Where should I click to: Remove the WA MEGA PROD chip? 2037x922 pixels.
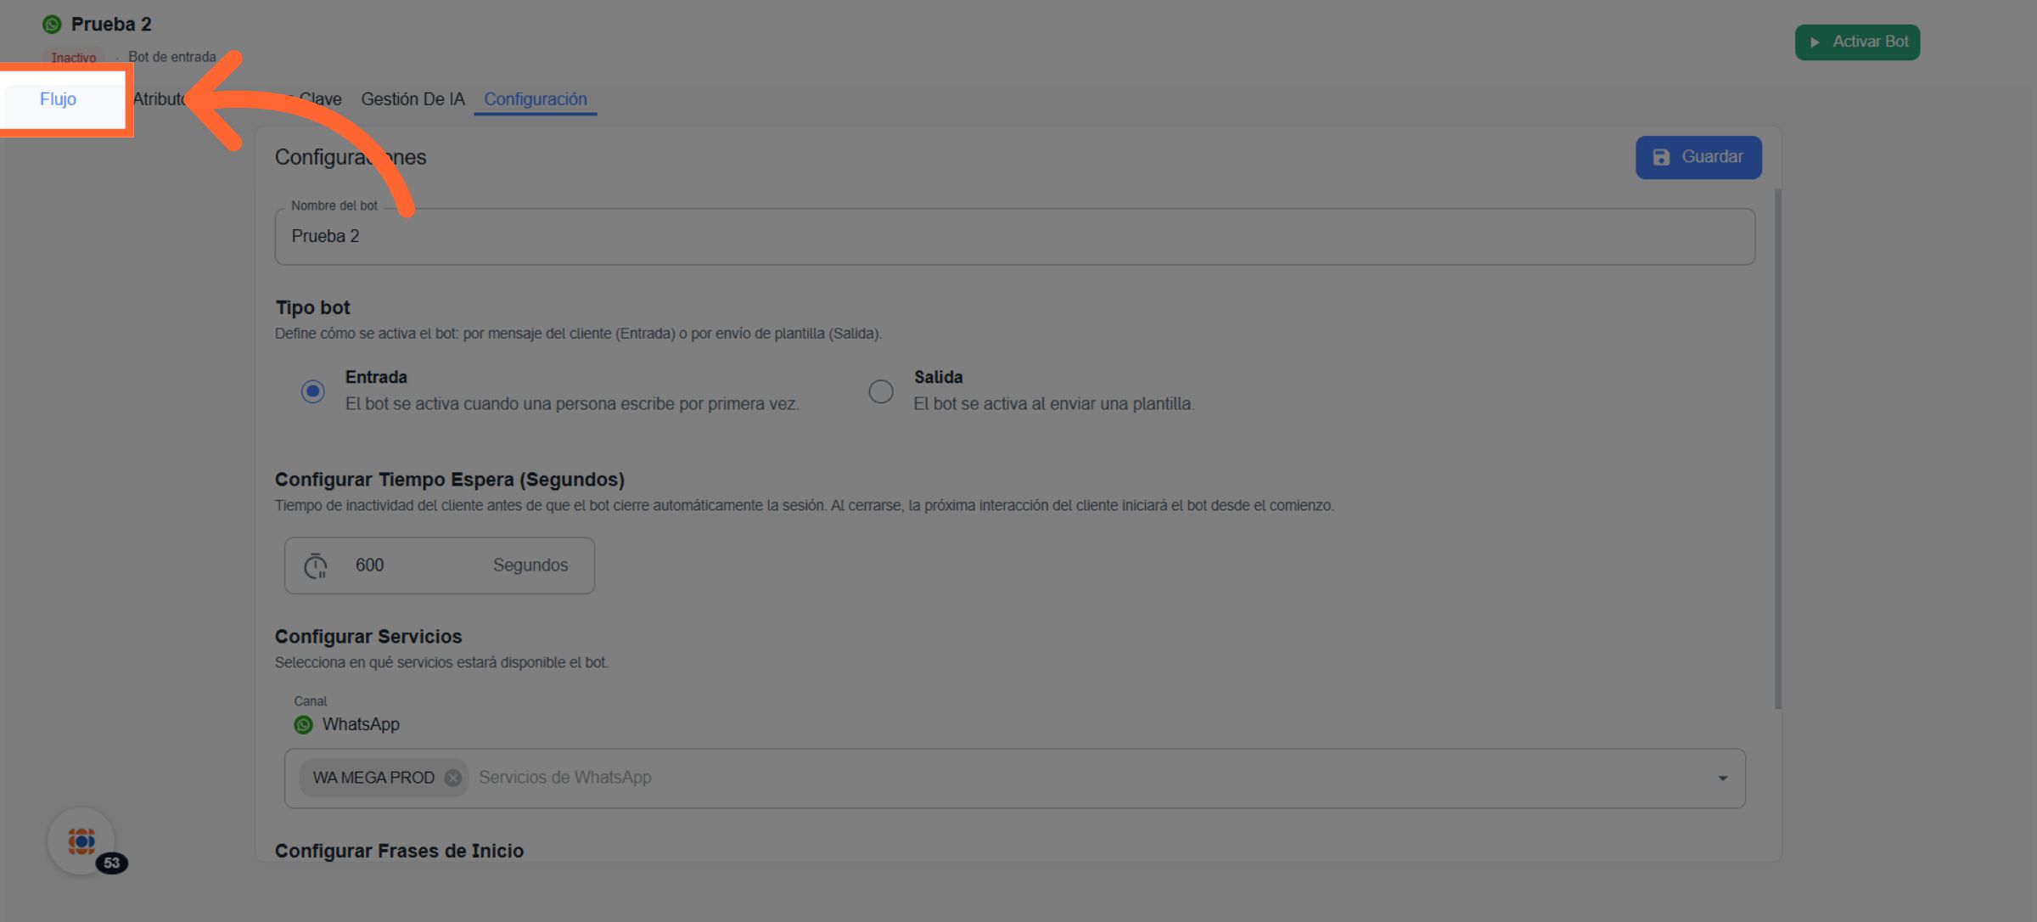tap(453, 778)
